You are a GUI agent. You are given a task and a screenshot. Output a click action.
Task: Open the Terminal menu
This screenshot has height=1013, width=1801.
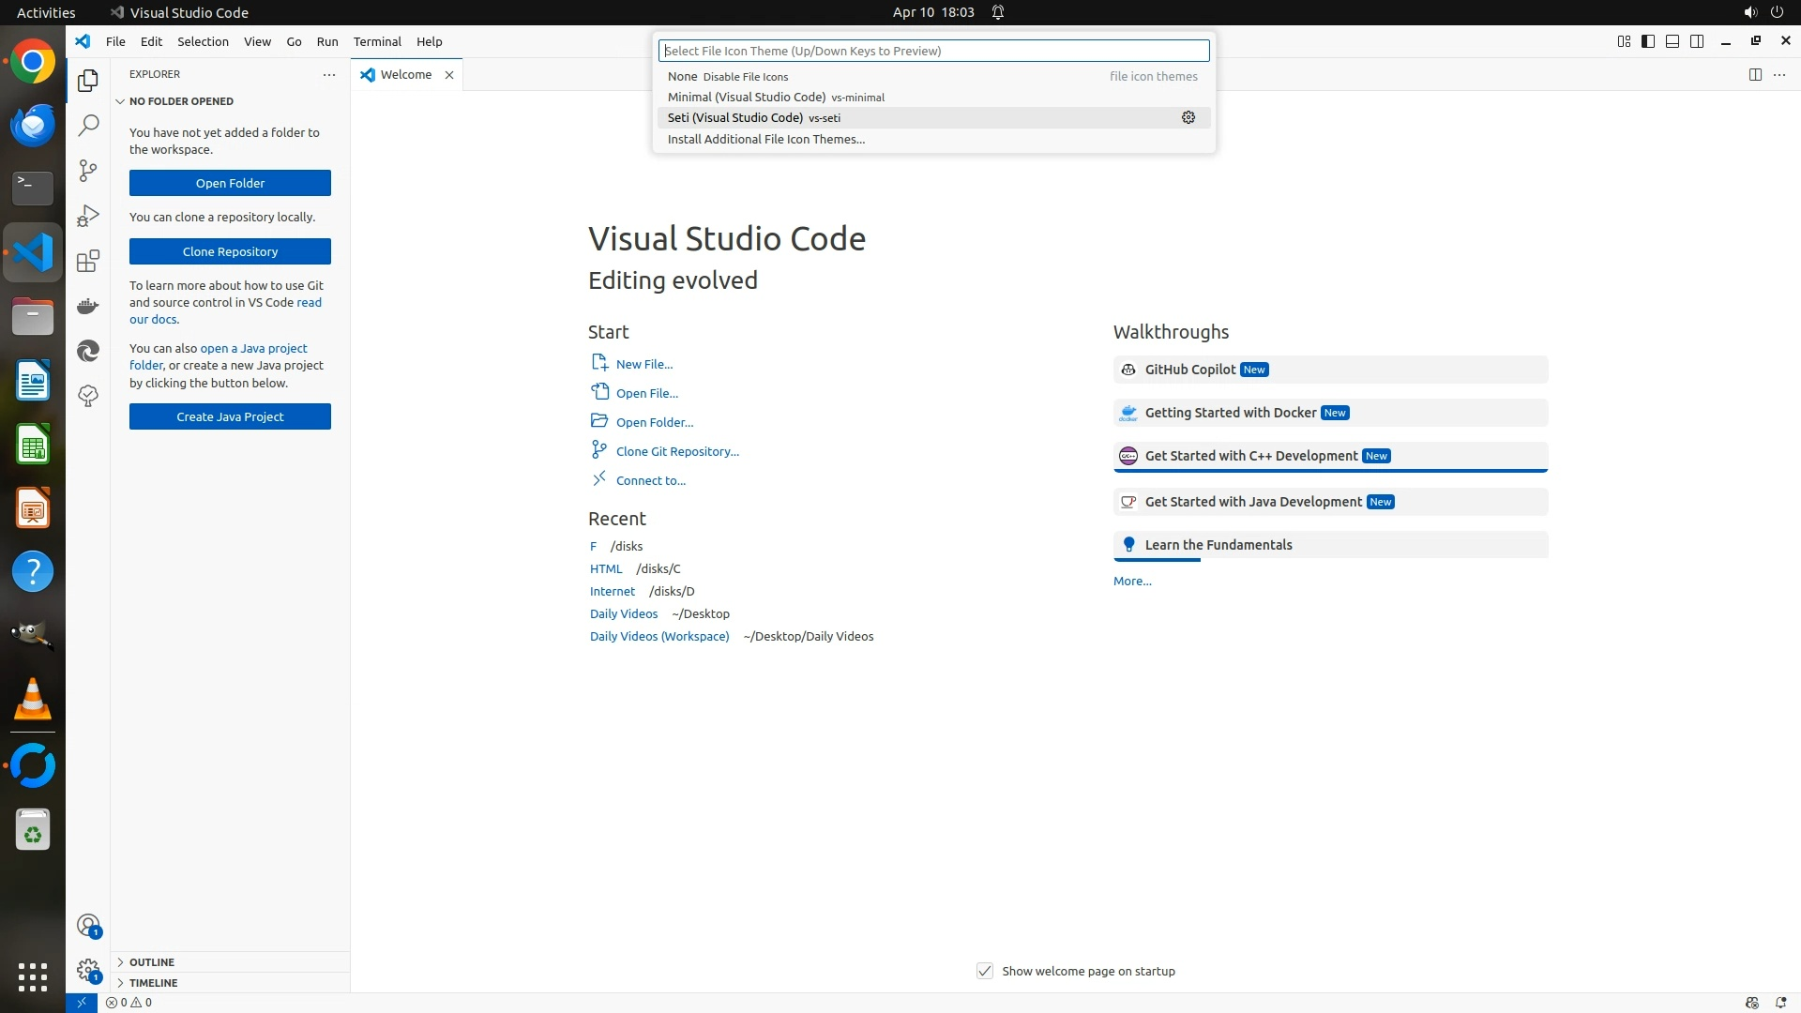click(377, 41)
